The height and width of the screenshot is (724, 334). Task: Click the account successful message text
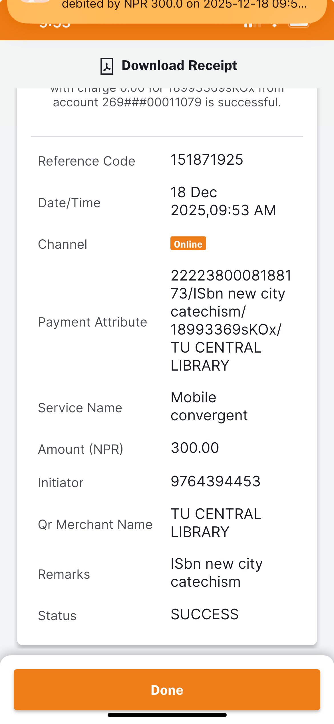coord(167,102)
